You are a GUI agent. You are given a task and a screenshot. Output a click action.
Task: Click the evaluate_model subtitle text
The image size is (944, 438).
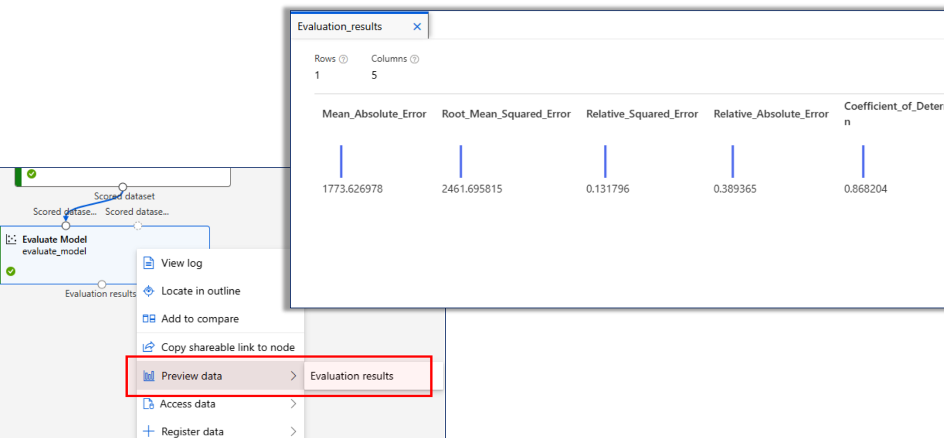[54, 251]
